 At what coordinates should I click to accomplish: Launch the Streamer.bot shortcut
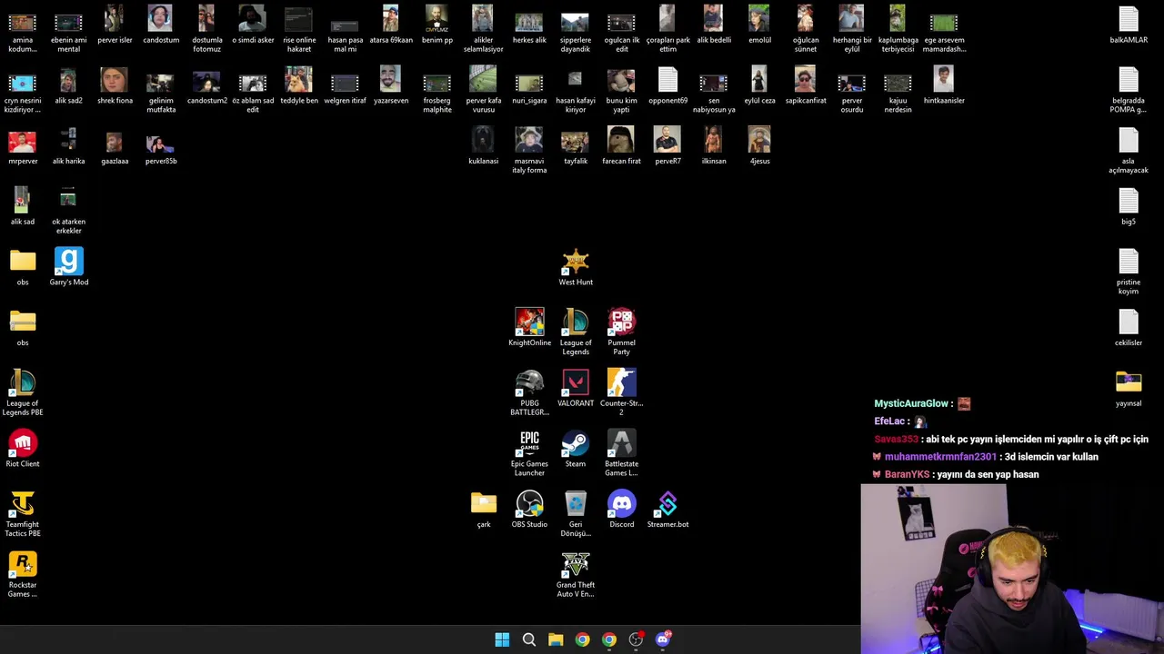pos(667,510)
